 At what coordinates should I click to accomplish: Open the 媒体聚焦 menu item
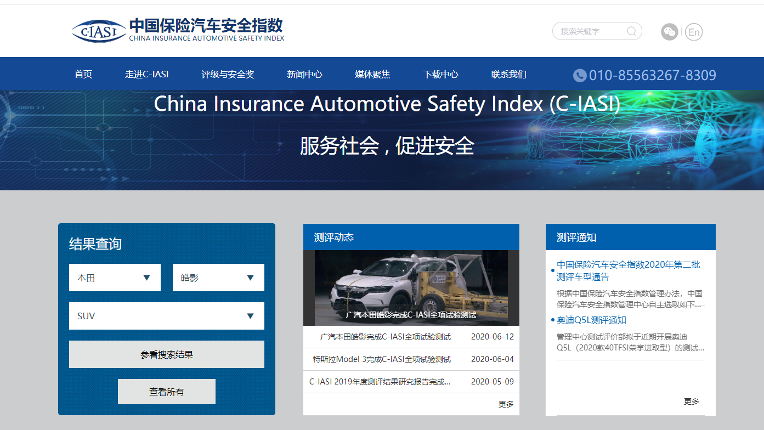(x=372, y=74)
